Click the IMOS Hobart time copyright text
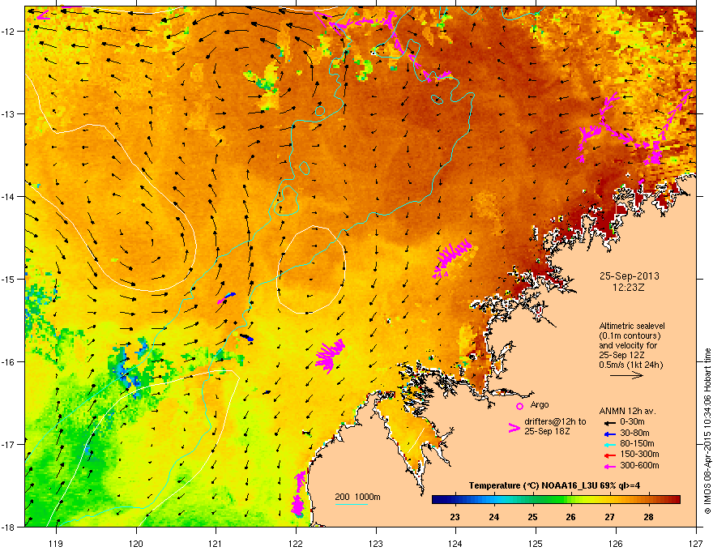 pos(707,430)
